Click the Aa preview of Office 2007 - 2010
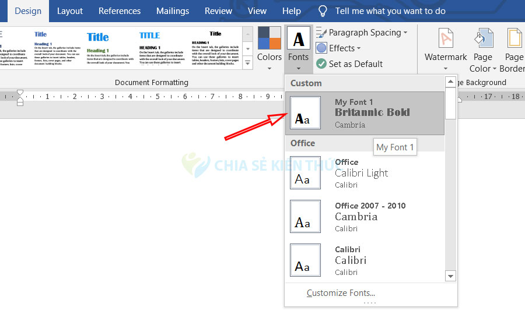This screenshot has width=525, height=314. click(305, 216)
